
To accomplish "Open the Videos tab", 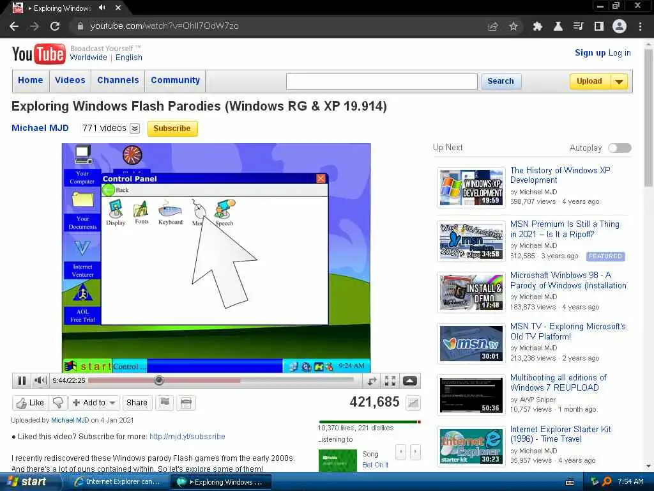I will point(70,80).
